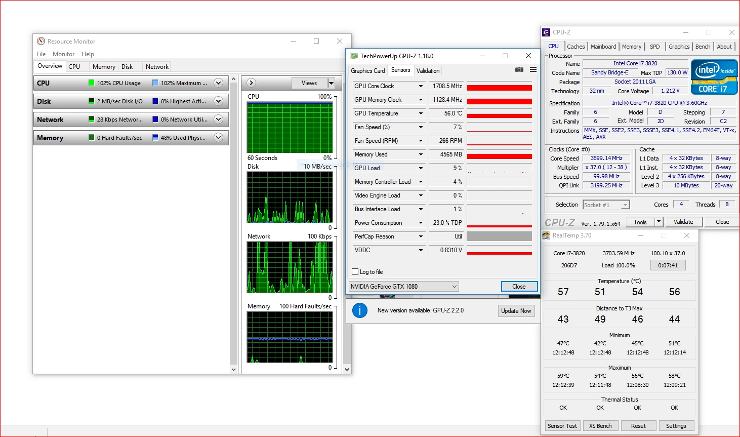
Task: Click the 0:07:41 timer button in RealTemp
Action: tap(668, 265)
